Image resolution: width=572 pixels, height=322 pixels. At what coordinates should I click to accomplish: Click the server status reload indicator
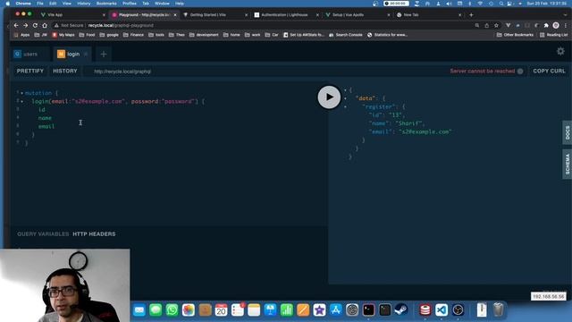pyautogui.click(x=520, y=72)
